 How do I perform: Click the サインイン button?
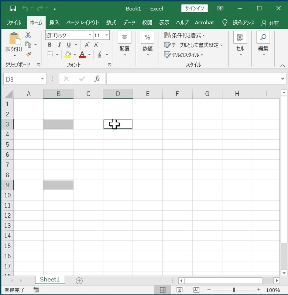(194, 8)
